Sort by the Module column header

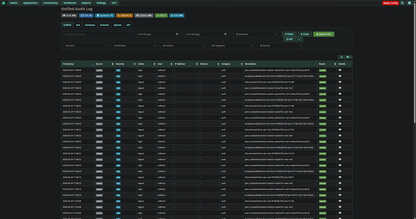tap(209, 64)
